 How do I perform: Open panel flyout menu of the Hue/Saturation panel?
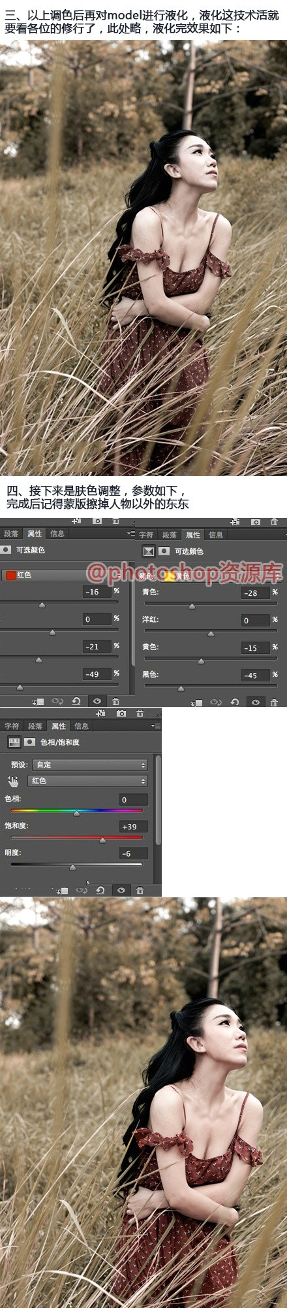point(156,725)
